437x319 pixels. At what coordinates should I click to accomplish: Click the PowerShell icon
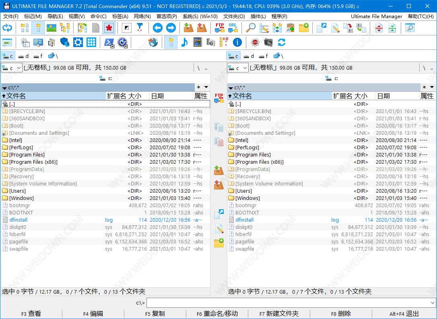pos(108,42)
